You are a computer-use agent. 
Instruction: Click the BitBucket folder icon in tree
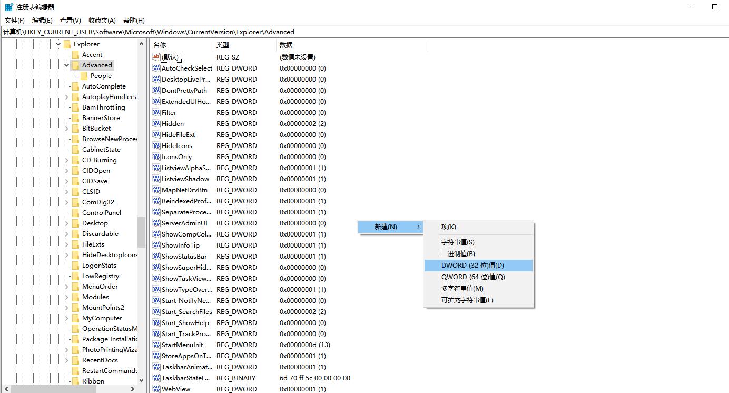pos(75,129)
